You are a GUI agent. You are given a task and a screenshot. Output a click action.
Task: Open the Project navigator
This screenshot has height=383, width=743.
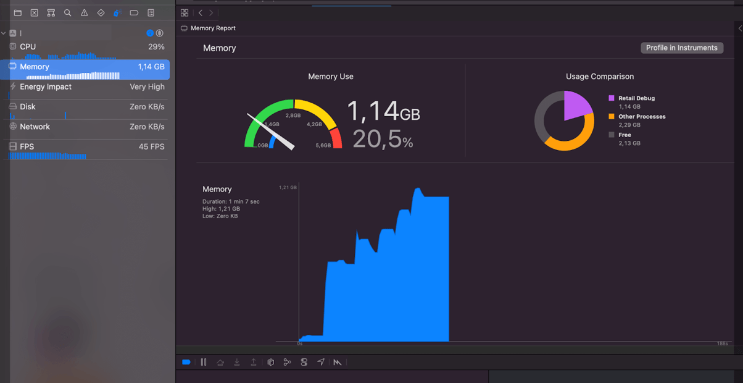[x=17, y=12]
